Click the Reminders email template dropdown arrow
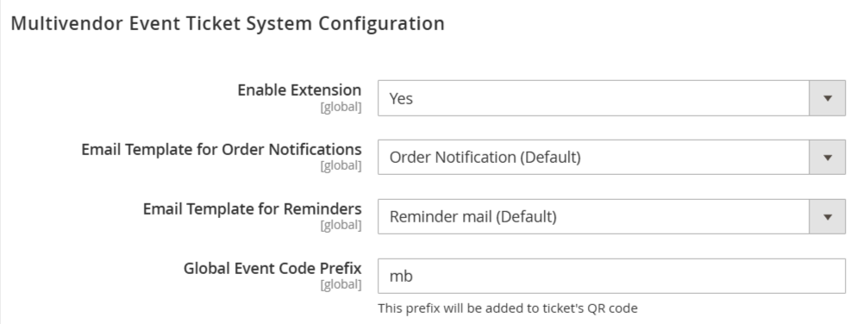 (x=827, y=217)
